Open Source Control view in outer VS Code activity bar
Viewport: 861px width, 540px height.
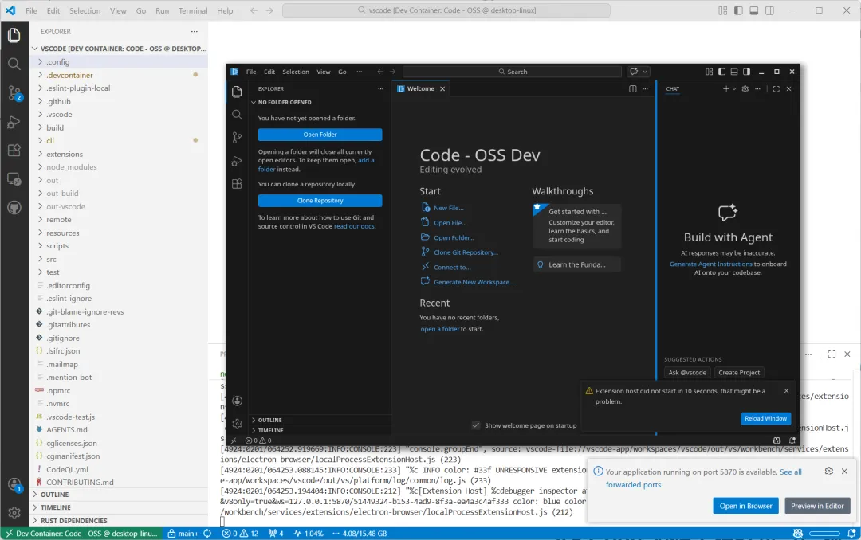[x=14, y=92]
